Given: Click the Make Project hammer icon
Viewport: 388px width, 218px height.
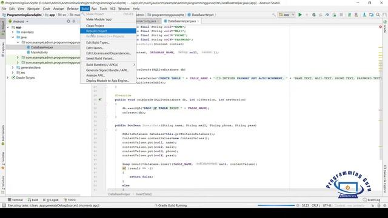Looking at the screenshot, I should point(273,15).
